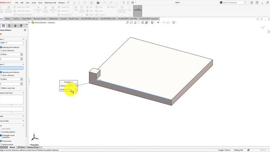
Task: Open the View Orientation cube icon
Action: (x=146, y=22)
